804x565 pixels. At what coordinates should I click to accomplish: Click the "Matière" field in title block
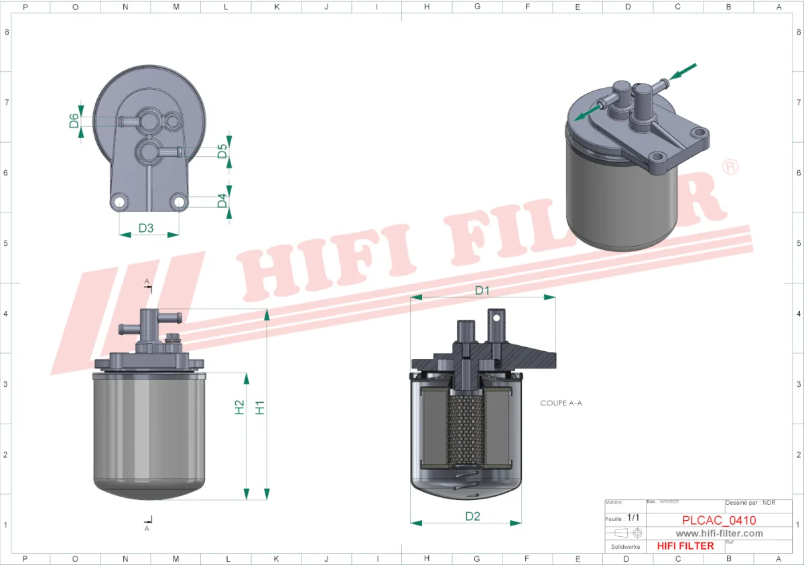[x=625, y=506]
